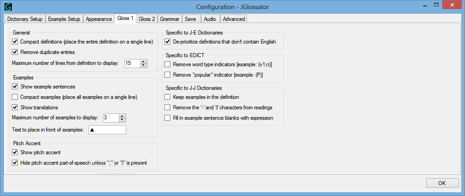Image resolution: width=465 pixels, height=196 pixels.
Task: Toggle Hide pitch accent part-of-speech checkbox
Action: 15,162
